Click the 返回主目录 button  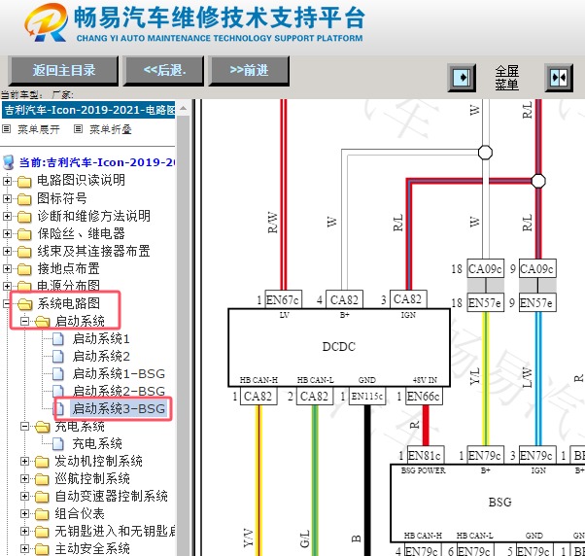[63, 70]
